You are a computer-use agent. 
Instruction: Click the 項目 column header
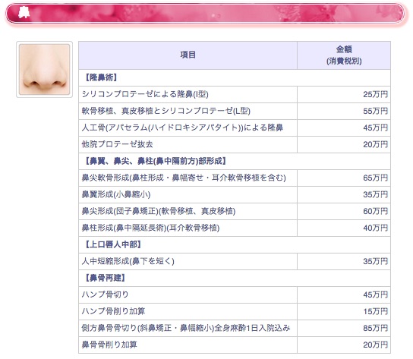tap(188, 55)
